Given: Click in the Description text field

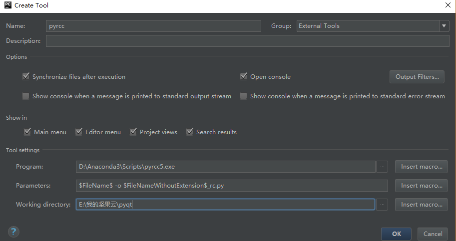Looking at the screenshot, I should [247, 41].
